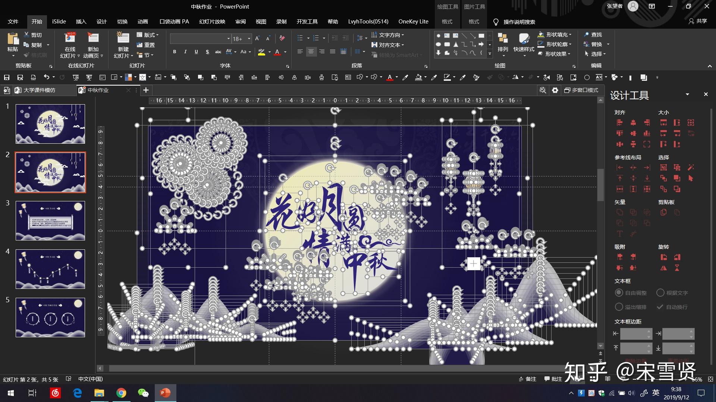The width and height of the screenshot is (716, 402).
Task: Switch to the 大学课件模仿 document tab
Action: click(x=39, y=90)
